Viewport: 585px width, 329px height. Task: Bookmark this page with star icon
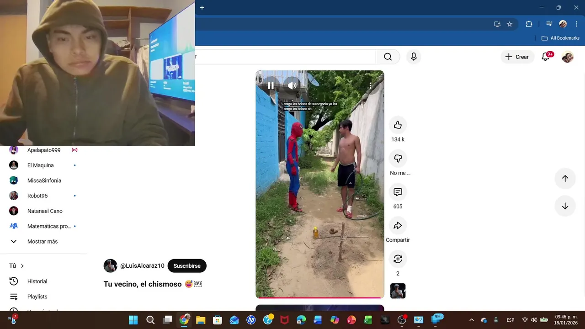click(x=510, y=24)
